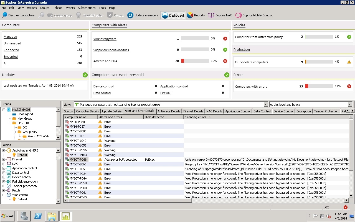Collapse the SPSETIA group node

coord(9,123)
